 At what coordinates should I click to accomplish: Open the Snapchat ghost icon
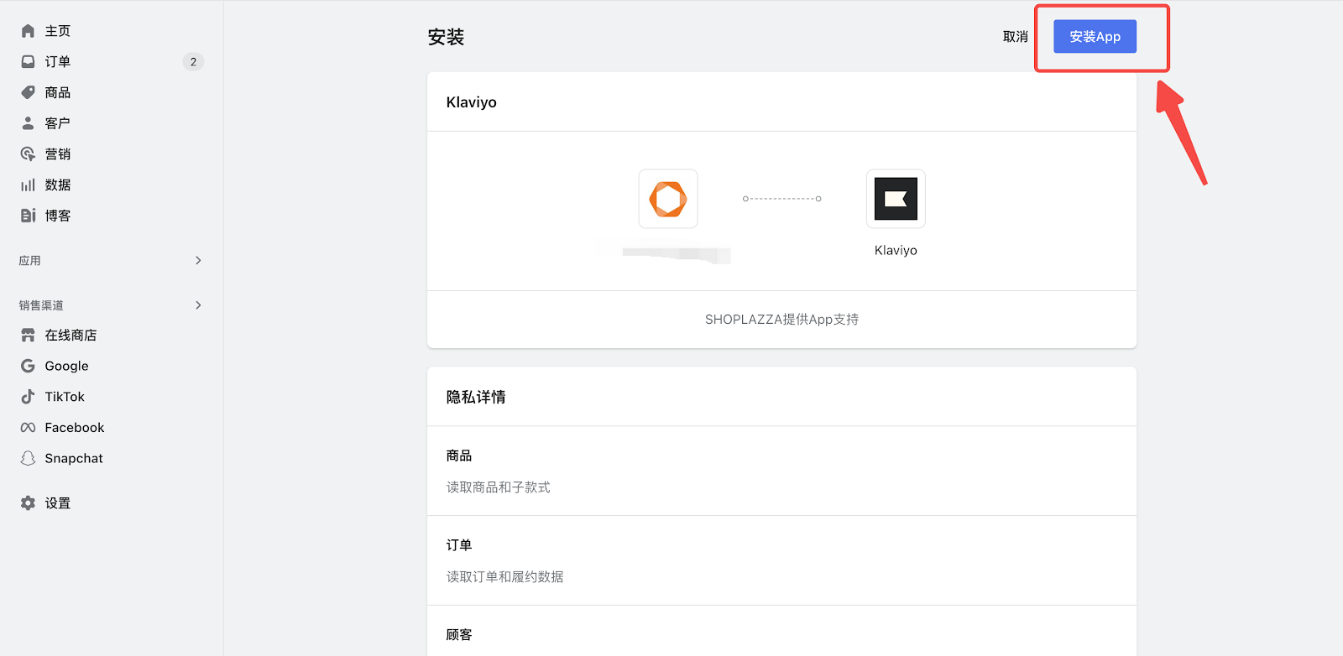(x=28, y=458)
